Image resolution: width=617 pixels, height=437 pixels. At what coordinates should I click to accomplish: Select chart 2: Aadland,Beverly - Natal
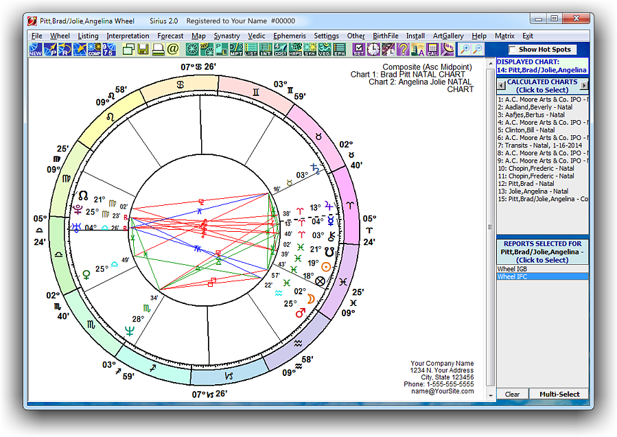543,107
